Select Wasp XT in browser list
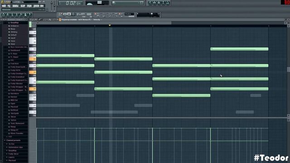 14,130
